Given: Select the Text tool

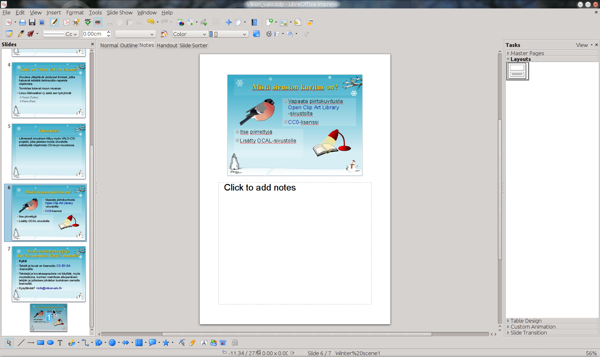Looking at the screenshot, I should click(x=60, y=343).
